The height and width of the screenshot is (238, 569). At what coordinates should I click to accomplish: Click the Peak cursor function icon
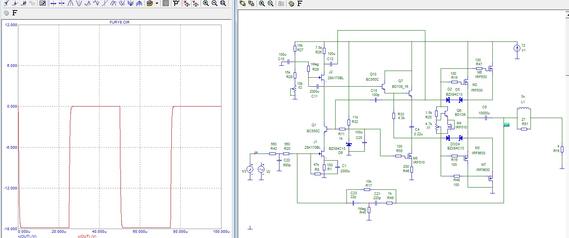pos(70,3)
